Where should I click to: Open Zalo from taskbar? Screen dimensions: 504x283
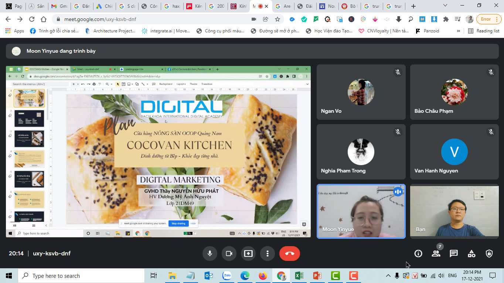point(227,276)
